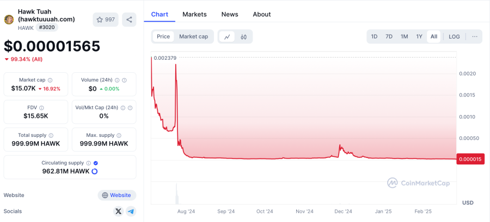Switch to the About tab
Viewport: 490px width, 222px height.
pyautogui.click(x=262, y=14)
